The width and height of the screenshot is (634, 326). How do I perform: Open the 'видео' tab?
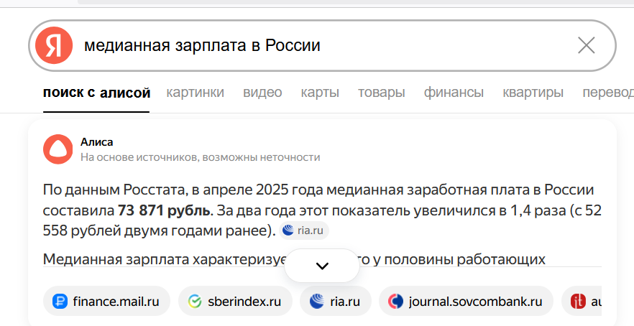tap(262, 93)
